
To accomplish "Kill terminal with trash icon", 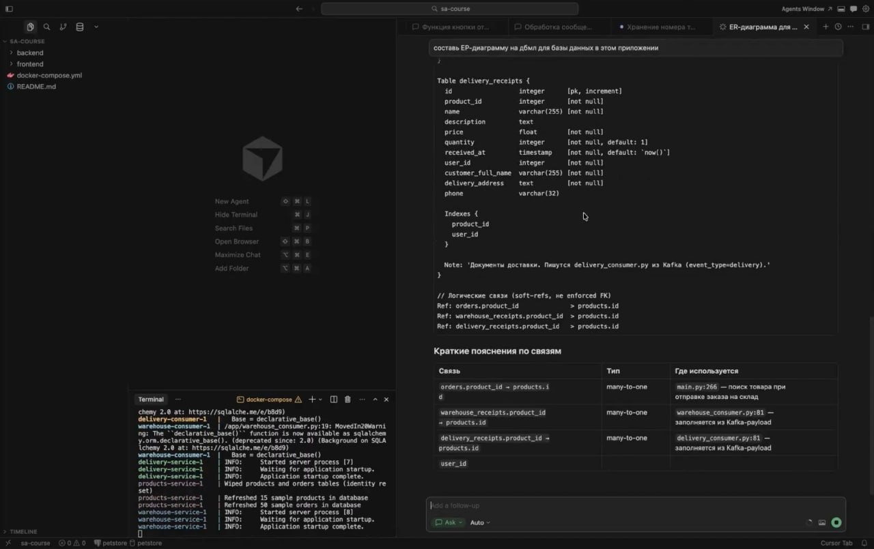I will (x=348, y=400).
